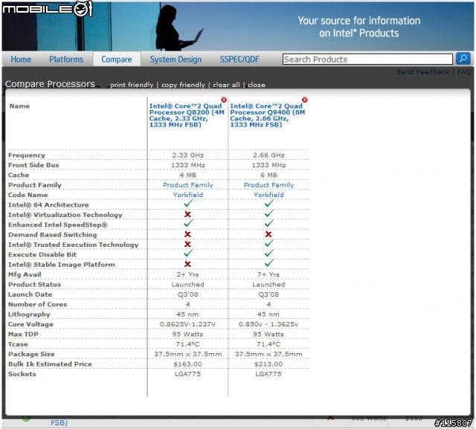Viewport: 476px width, 429px height.
Task: Click the Lithography row label
Action: [29, 315]
